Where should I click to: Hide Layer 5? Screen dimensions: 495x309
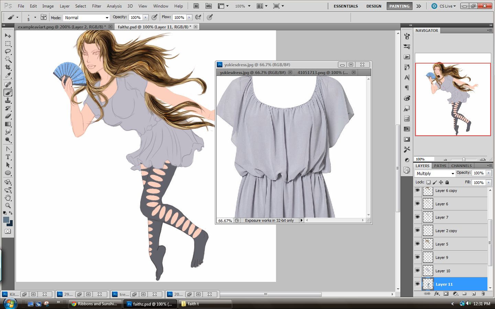coord(417,244)
